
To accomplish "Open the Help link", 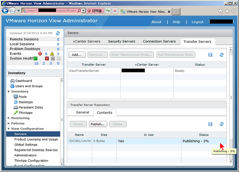I will (x=176, y=22).
